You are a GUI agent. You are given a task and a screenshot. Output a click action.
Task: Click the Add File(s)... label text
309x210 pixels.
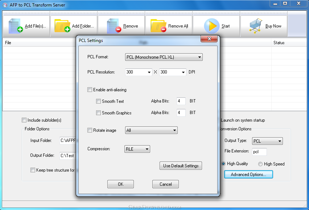pyautogui.click(x=36, y=26)
